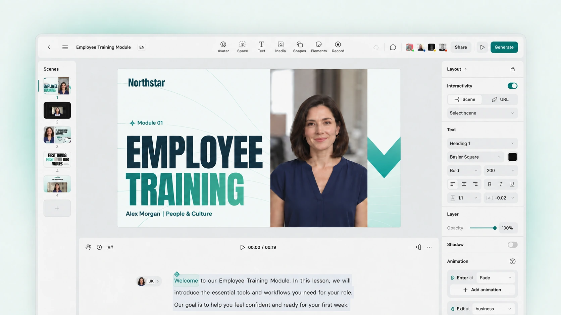Align text center
The height and width of the screenshot is (315, 561).
464,184
